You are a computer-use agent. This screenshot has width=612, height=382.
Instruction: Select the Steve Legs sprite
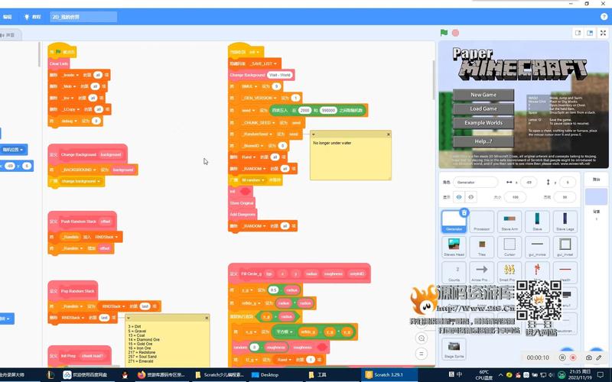[x=565, y=222]
